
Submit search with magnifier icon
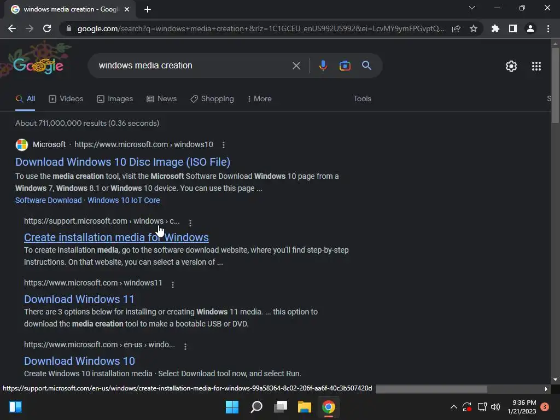[366, 66]
